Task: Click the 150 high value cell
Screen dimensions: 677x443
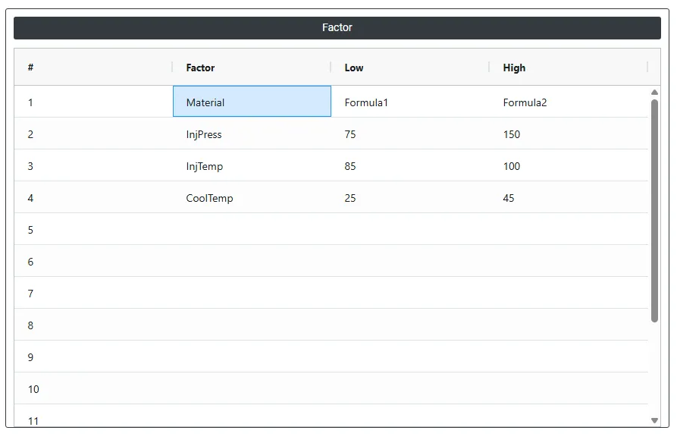Action: pyautogui.click(x=569, y=134)
